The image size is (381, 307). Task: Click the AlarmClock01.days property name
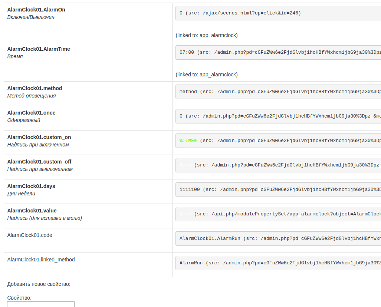(31, 186)
